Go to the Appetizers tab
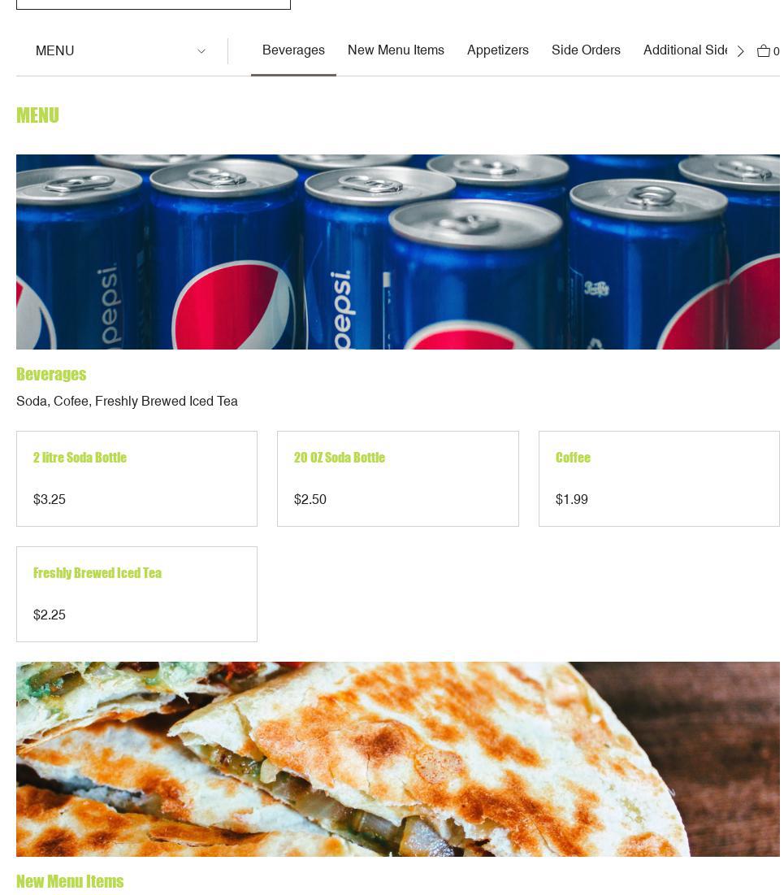Screen dimensions: 784x895 pos(497,50)
